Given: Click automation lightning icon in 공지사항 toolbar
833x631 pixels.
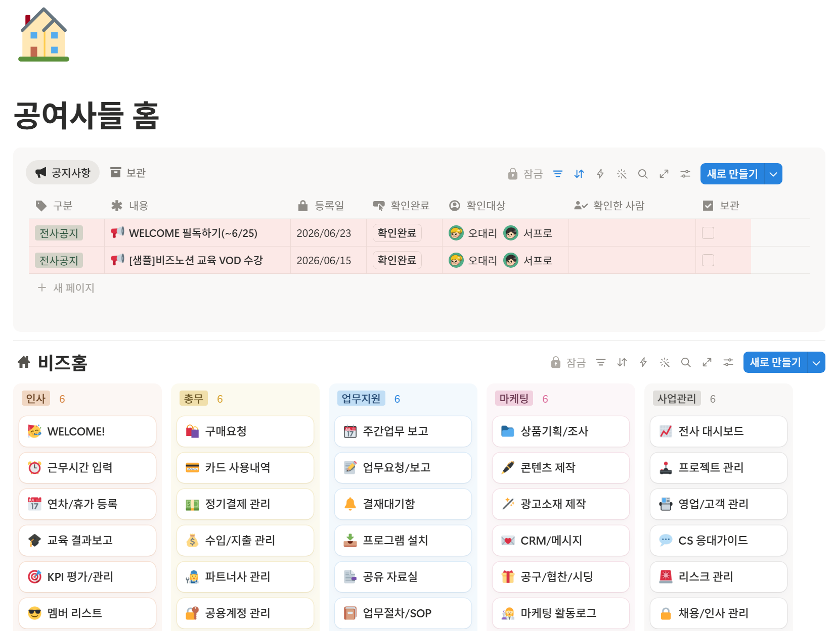Looking at the screenshot, I should click(600, 174).
